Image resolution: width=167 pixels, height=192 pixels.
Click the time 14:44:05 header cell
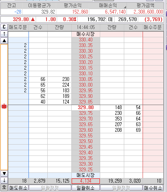[x=86, y=27]
